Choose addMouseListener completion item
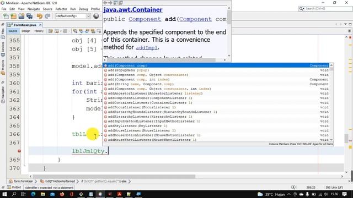The image size is (353, 198). (216, 130)
